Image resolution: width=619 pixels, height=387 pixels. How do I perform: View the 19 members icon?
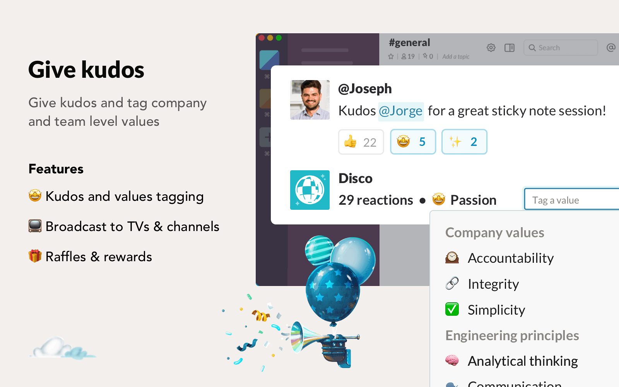(x=408, y=57)
